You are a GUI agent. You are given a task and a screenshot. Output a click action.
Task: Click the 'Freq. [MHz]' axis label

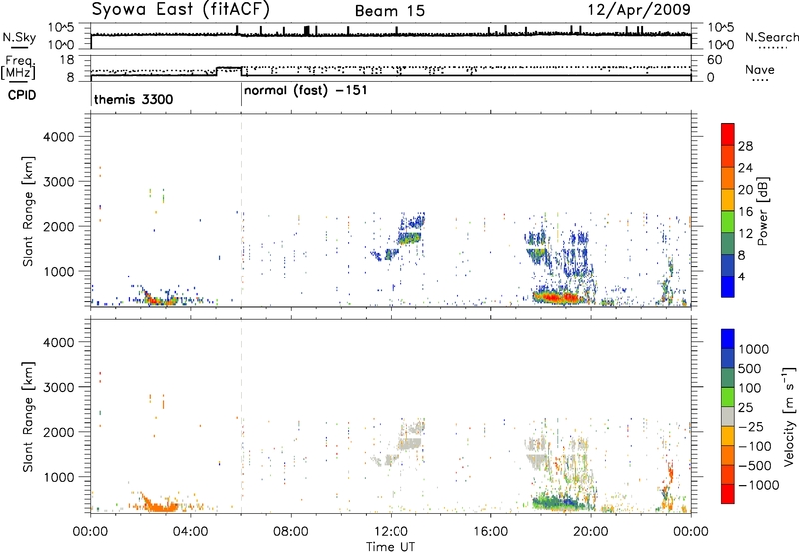(x=19, y=68)
